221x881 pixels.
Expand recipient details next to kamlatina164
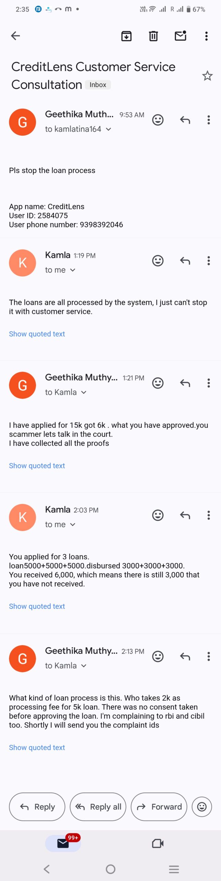(109, 129)
